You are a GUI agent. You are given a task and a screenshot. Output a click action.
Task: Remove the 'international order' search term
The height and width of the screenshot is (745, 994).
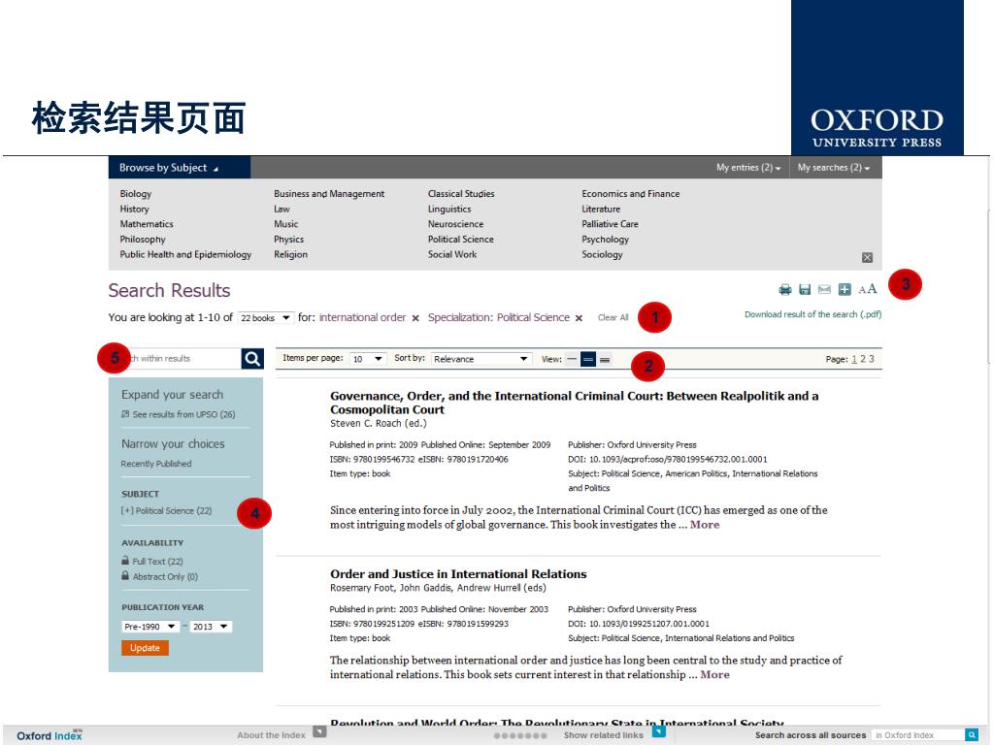[415, 318]
